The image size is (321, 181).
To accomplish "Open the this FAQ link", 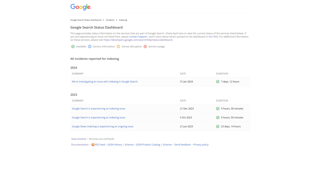I will 213,37.
